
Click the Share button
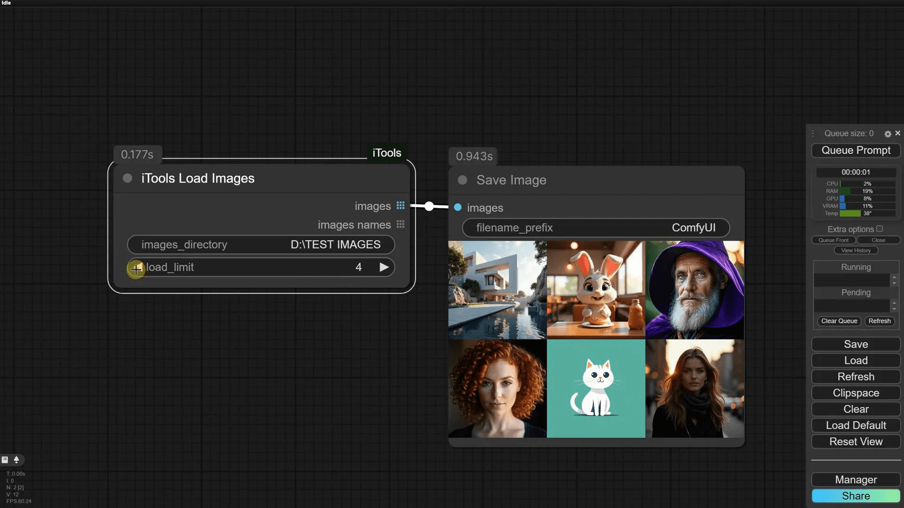pos(856,496)
